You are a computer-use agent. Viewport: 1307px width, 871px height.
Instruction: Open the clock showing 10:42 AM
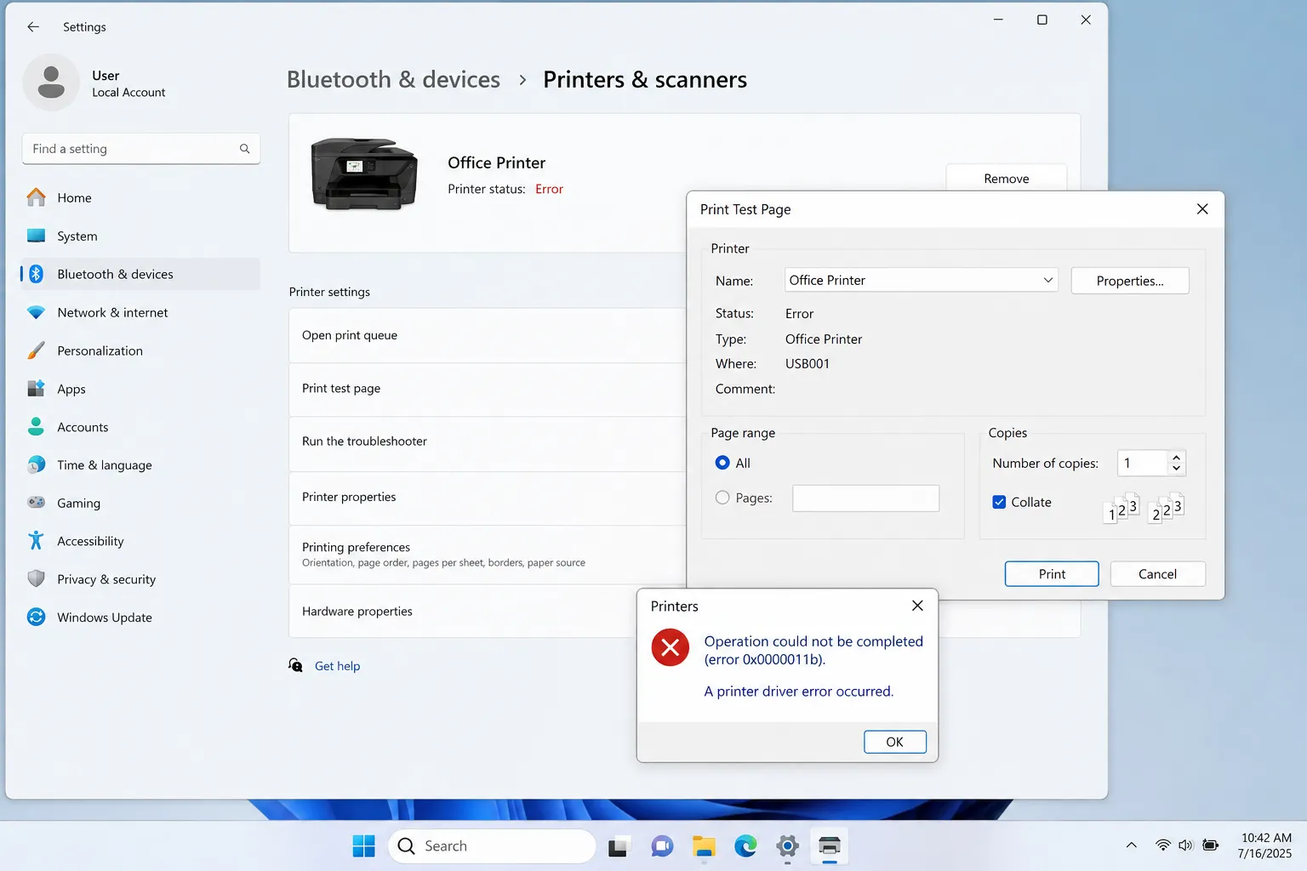click(x=1265, y=845)
